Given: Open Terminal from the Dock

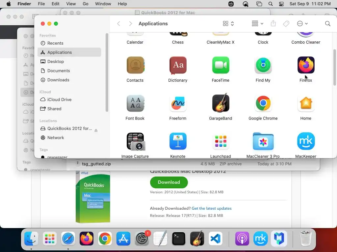Looking at the screenshot, I should pos(179,239).
